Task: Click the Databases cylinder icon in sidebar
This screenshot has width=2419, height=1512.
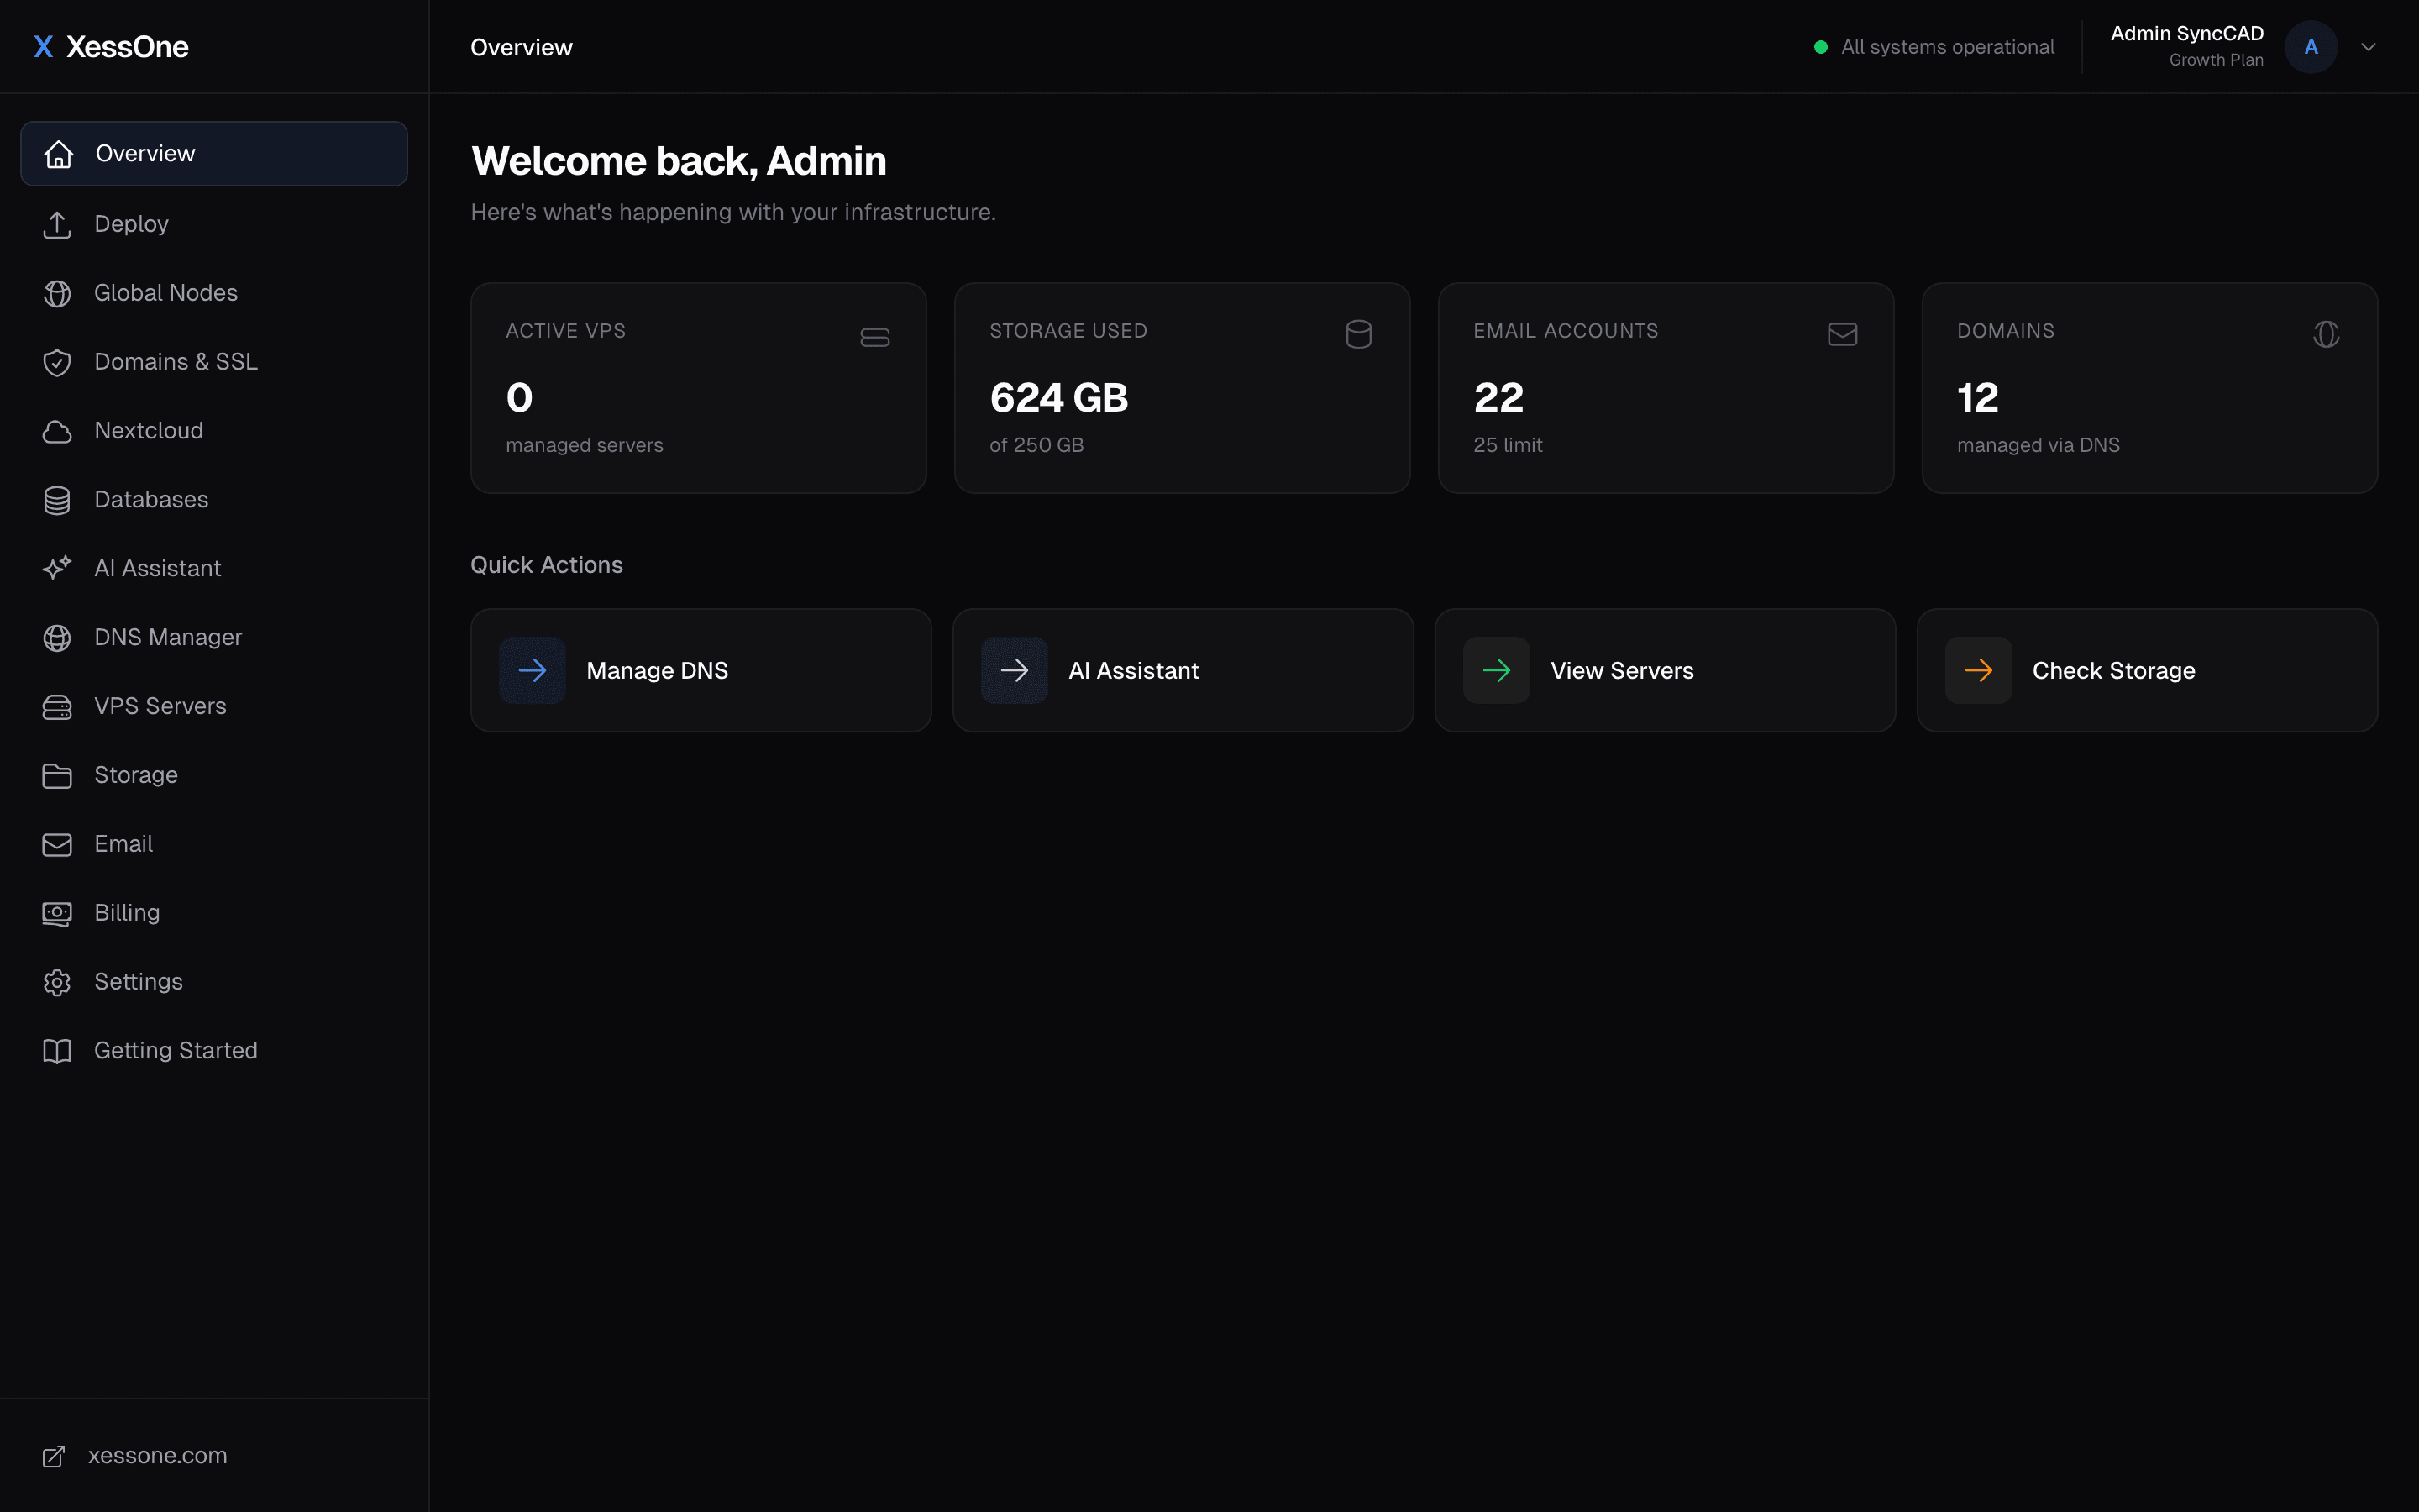Action: coord(57,500)
